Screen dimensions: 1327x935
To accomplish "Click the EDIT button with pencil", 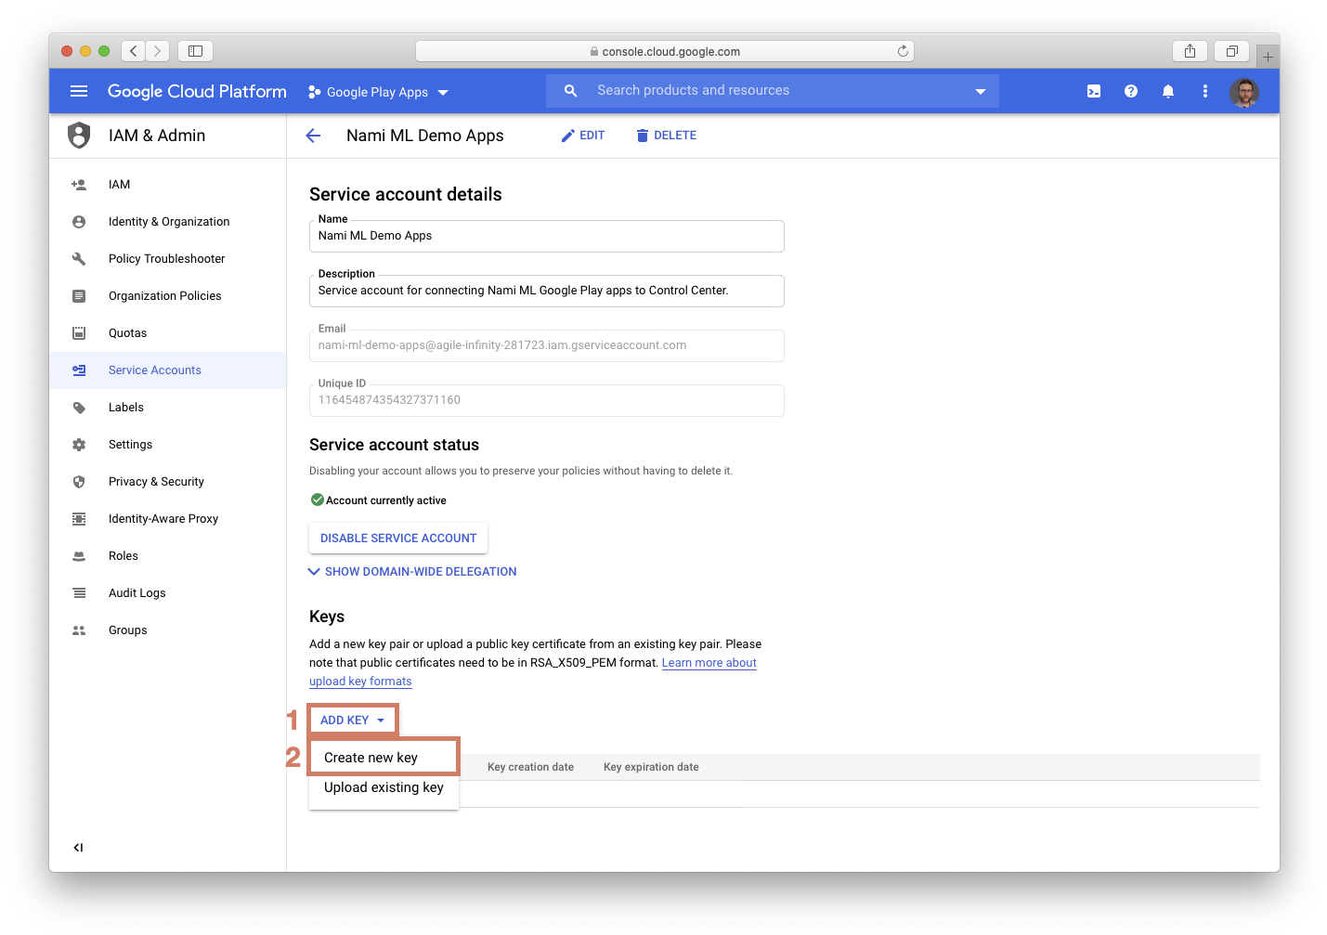I will [x=583, y=136].
